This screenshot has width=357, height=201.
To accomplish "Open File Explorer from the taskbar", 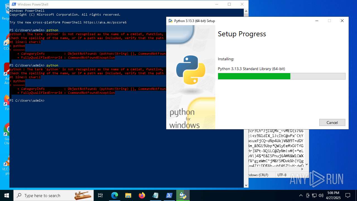I will [x=128, y=195].
